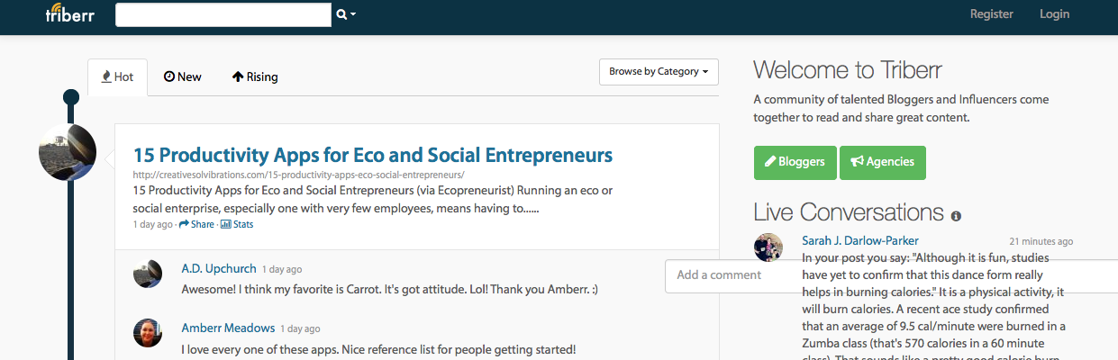
Task: Click the green Agencies megaphone button
Action: point(883,162)
